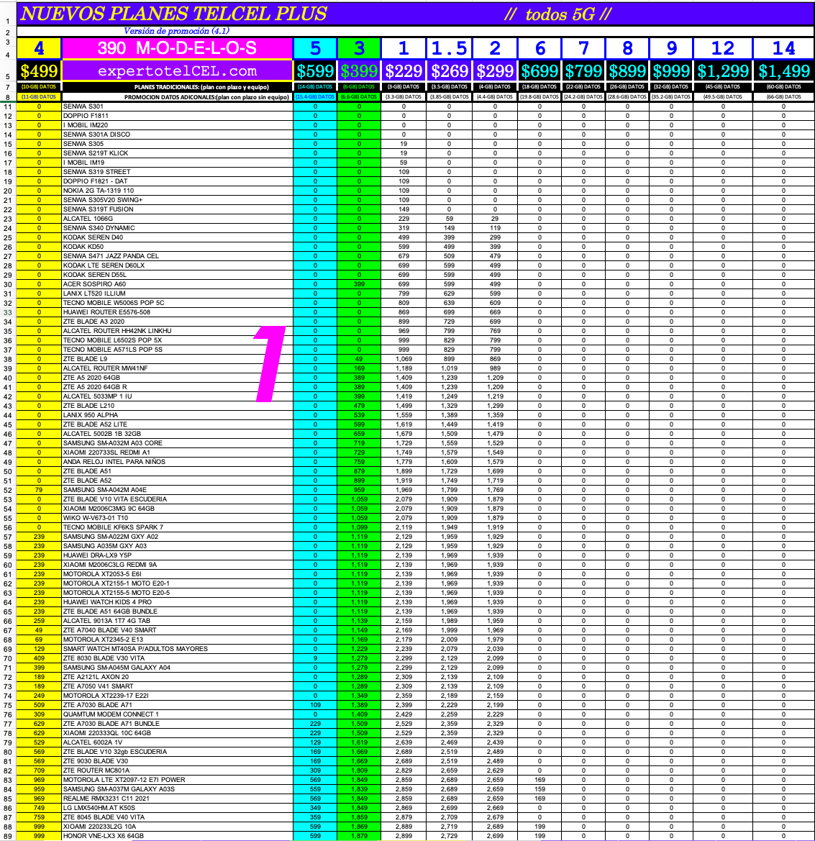815x841 pixels.
Task: Click the PROMOCION DATOS ADICONALES label cell
Action: pyautogui.click(x=177, y=97)
